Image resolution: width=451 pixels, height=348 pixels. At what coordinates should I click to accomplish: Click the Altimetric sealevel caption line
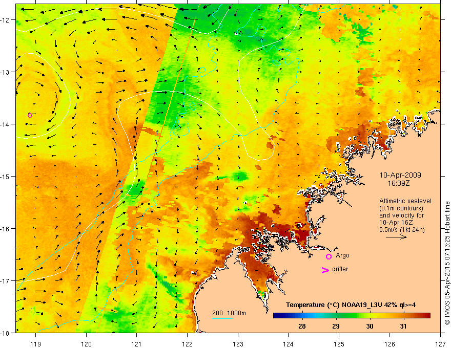pyautogui.click(x=405, y=201)
